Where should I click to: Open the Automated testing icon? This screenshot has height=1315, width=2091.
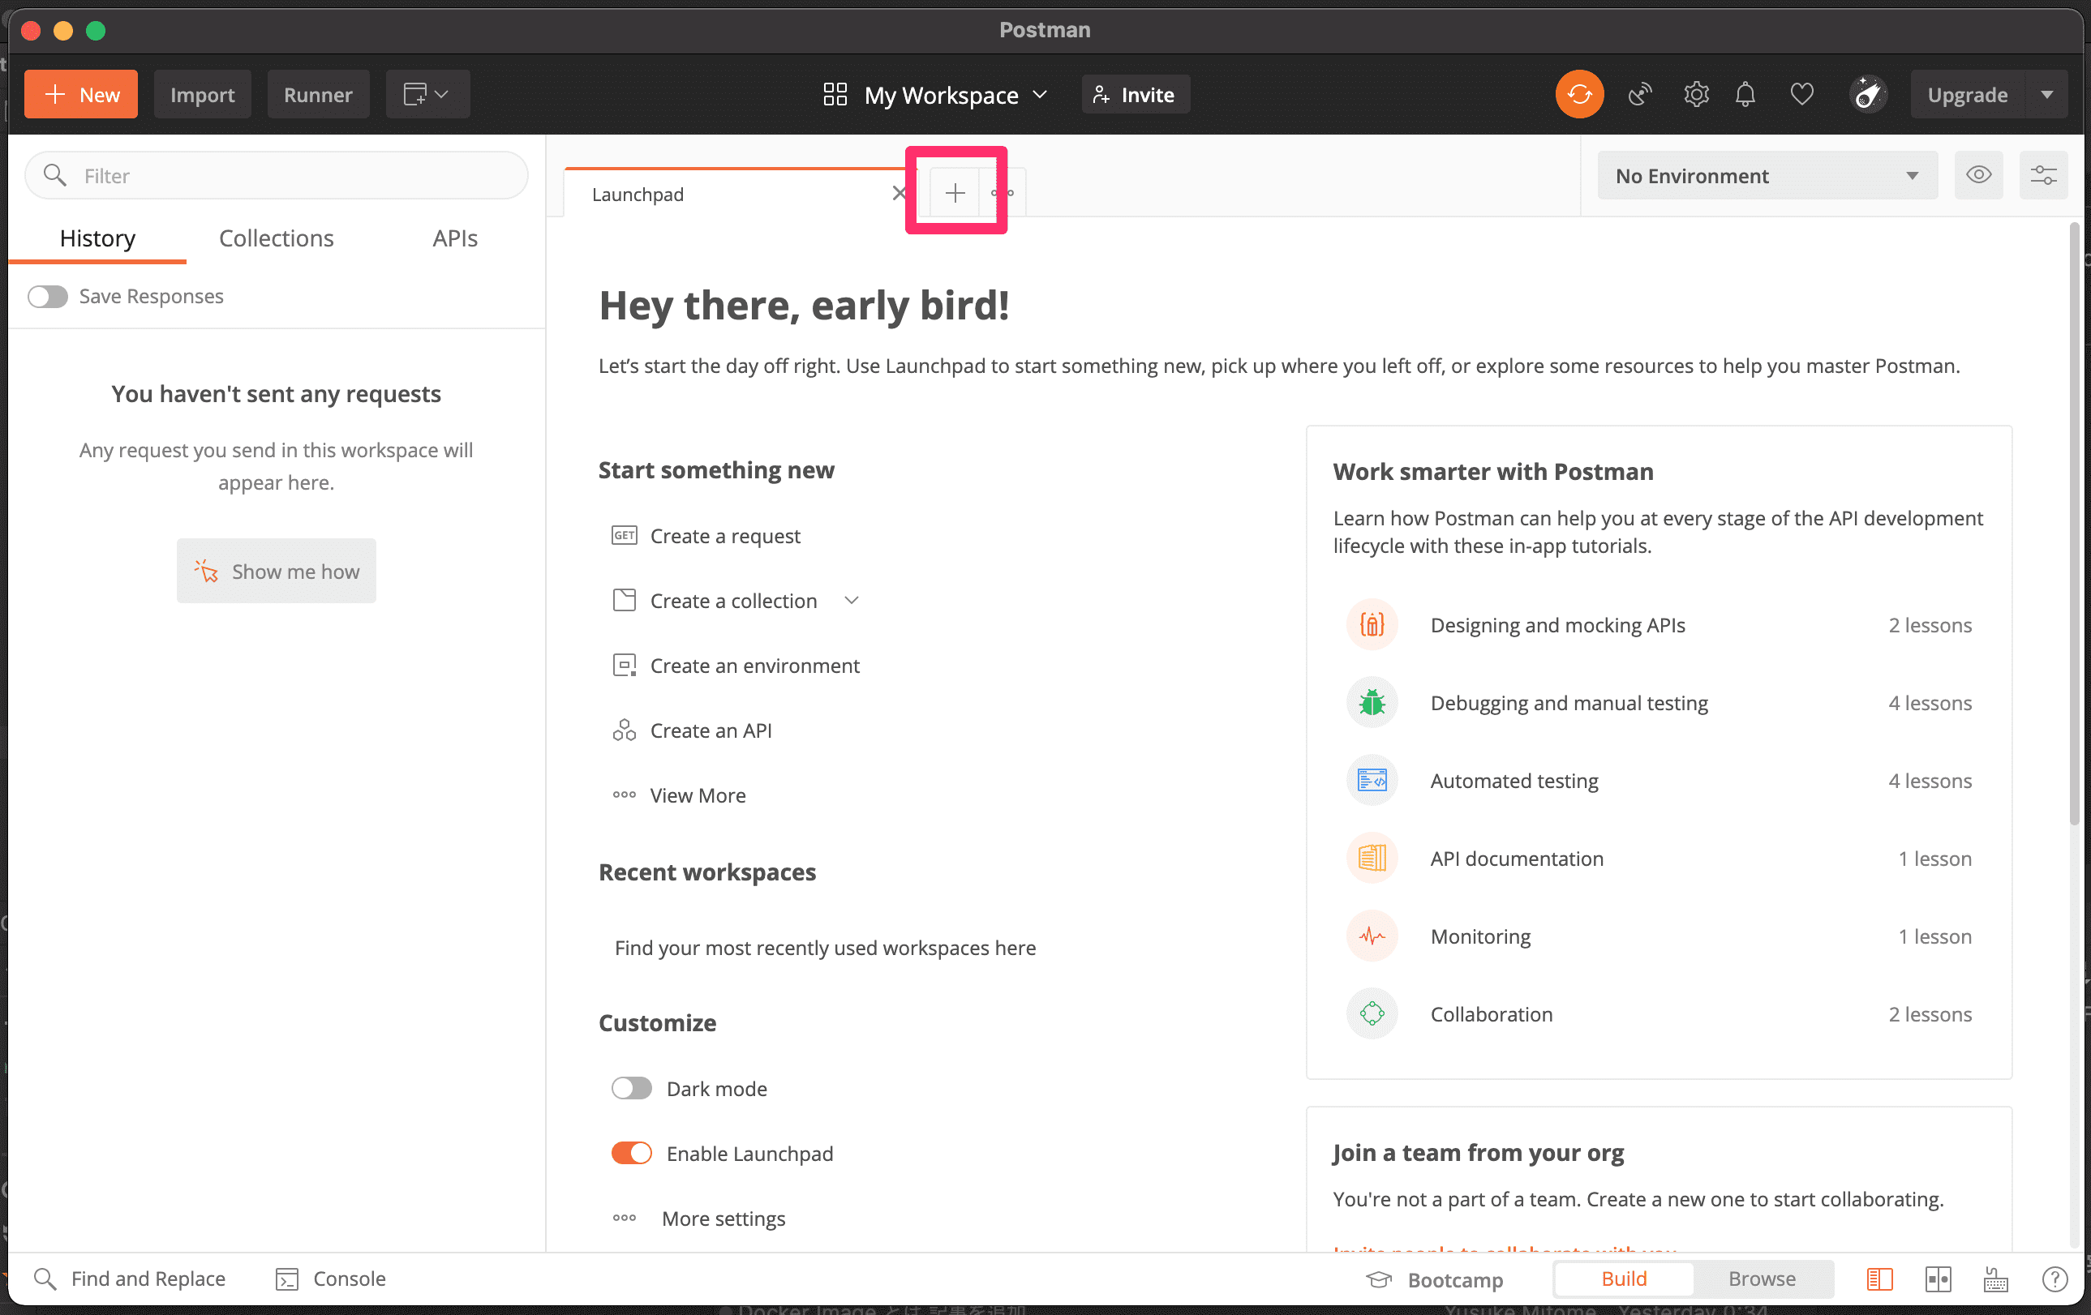[x=1372, y=780]
